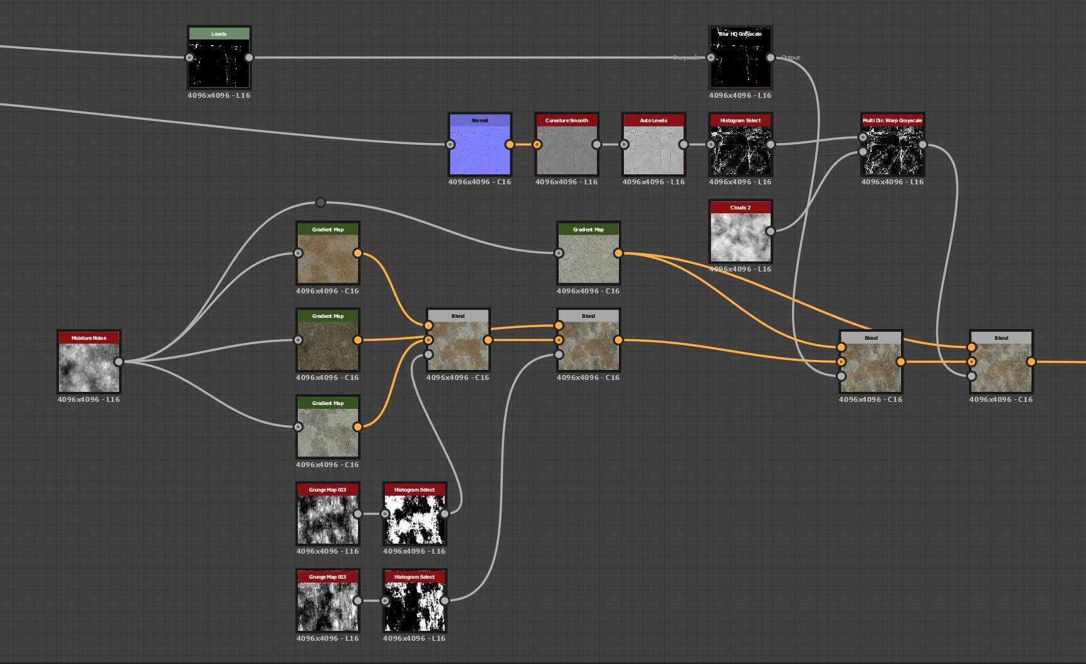Click the Curvature Smooth input port
The height and width of the screenshot is (664, 1086).
(x=537, y=145)
